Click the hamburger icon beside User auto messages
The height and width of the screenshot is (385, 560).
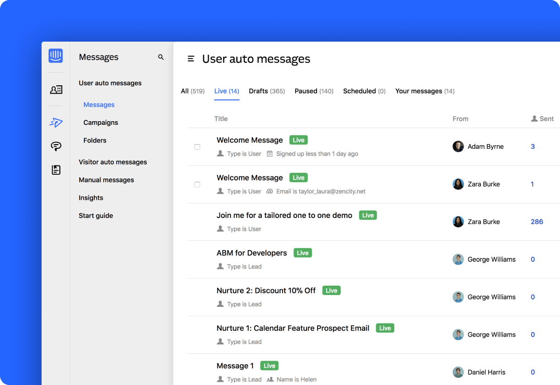click(191, 59)
